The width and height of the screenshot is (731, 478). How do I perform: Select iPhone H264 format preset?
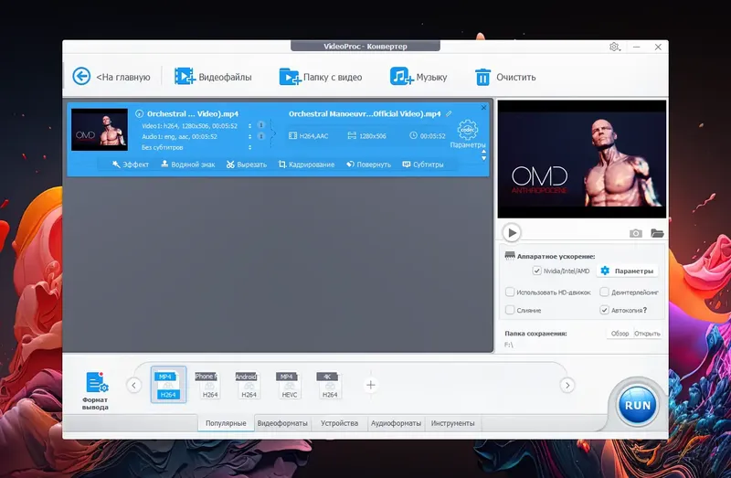click(207, 385)
